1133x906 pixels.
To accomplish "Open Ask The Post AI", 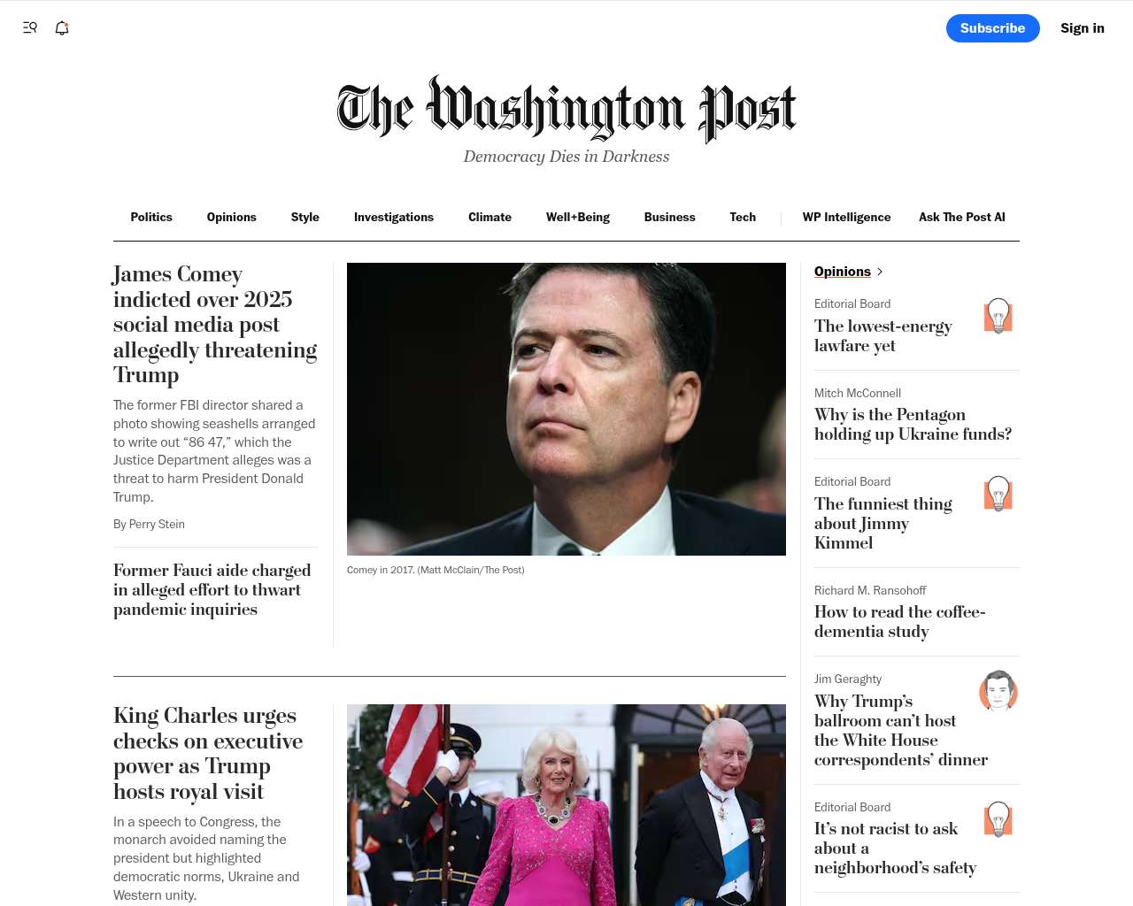I will (x=962, y=217).
